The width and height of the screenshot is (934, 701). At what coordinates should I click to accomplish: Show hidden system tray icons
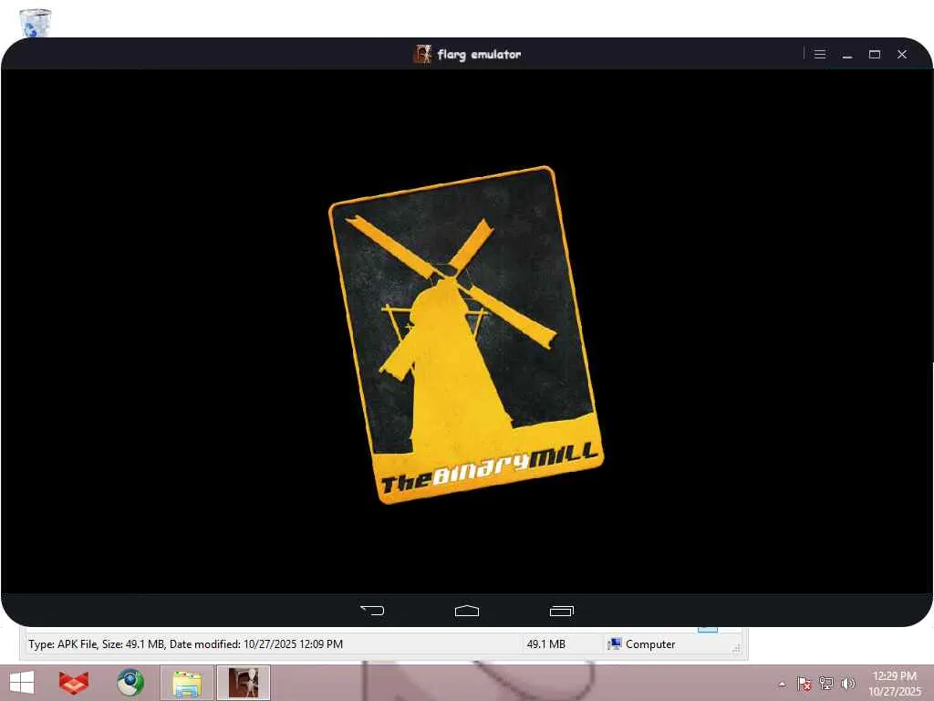click(782, 684)
